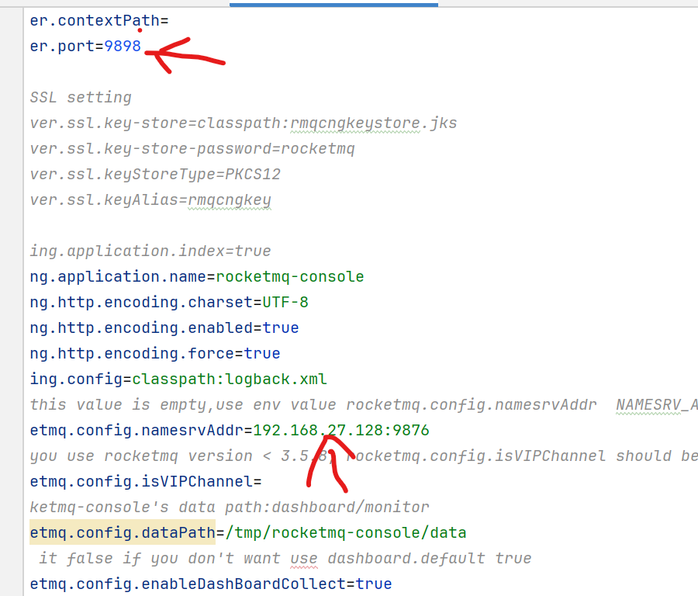Image resolution: width=698 pixels, height=596 pixels.
Task: Click the 'rocketmq version < 3.5.8' comment
Action: pyautogui.click(x=364, y=456)
